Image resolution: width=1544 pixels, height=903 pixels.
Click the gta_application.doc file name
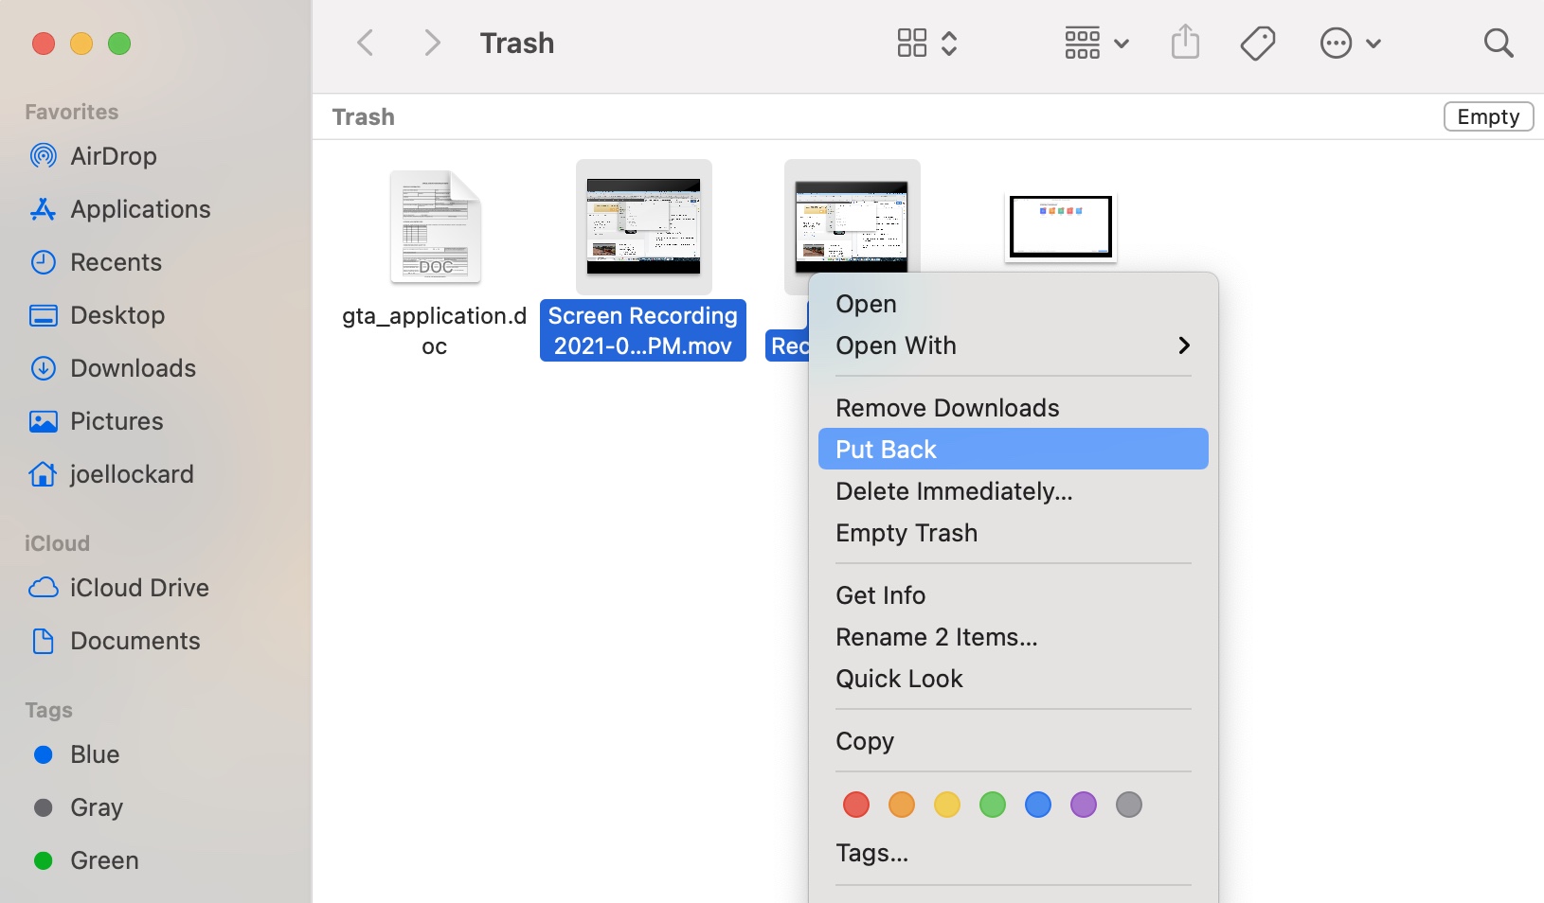click(x=435, y=330)
